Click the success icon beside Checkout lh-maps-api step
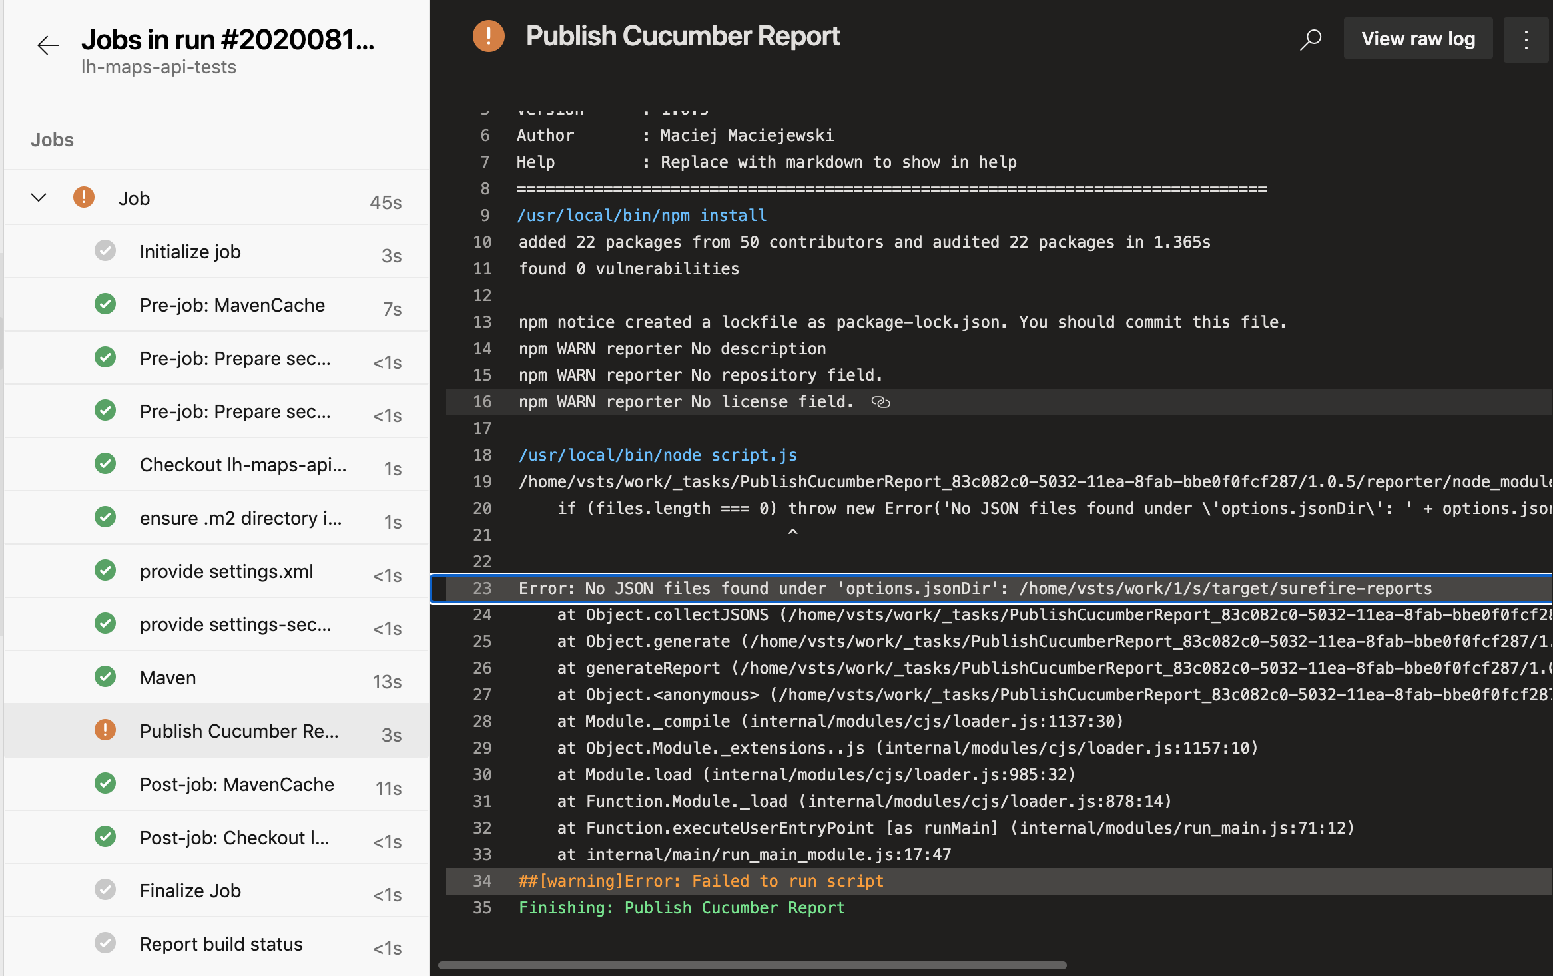Viewport: 1553px width, 976px height. tap(106, 464)
